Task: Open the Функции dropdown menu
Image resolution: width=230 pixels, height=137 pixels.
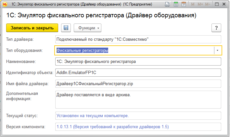Action: 88,28
